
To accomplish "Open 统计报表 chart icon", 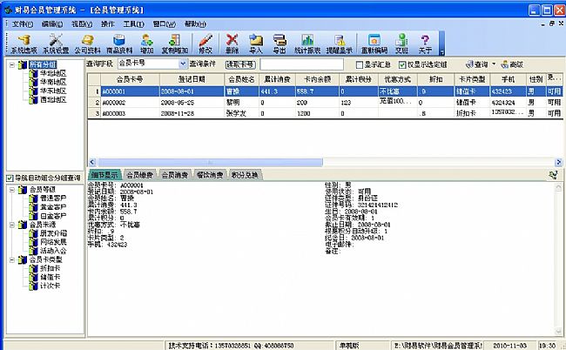I will (307, 44).
